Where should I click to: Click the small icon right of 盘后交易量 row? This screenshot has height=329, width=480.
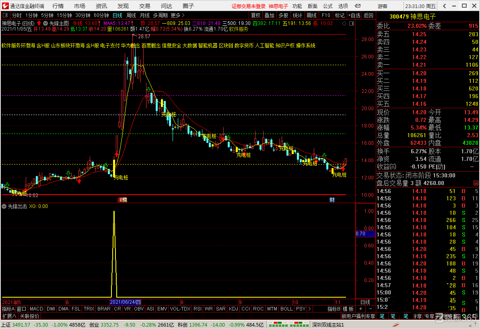[x=476, y=183]
